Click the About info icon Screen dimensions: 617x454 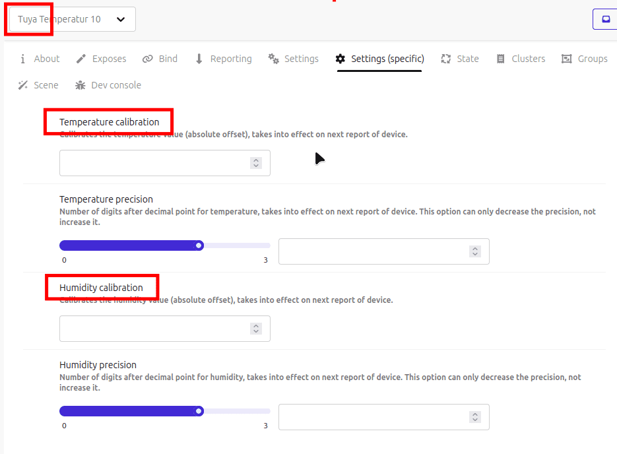click(22, 59)
